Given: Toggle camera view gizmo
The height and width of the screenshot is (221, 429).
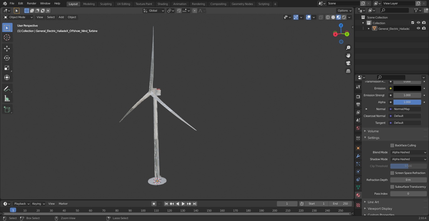Looking at the screenshot, I should click(x=348, y=63).
